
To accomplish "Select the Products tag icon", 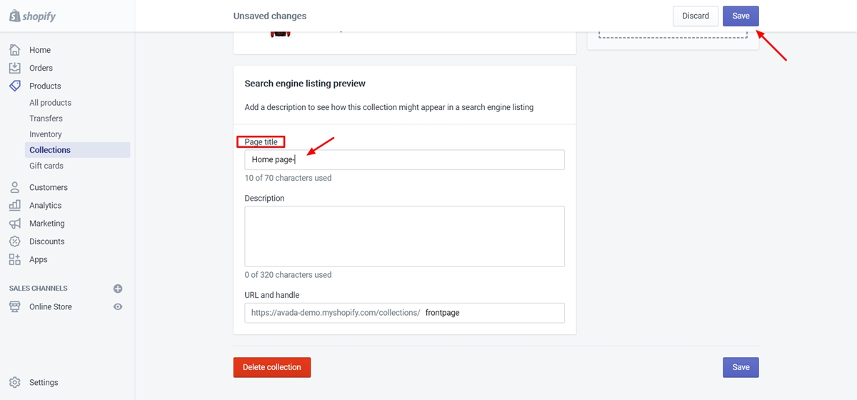I will point(15,86).
